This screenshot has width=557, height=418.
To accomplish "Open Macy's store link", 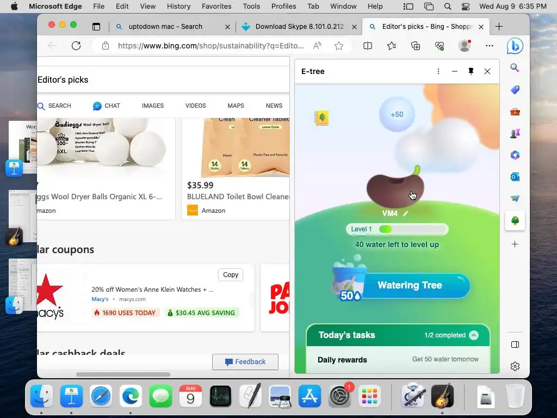I will pos(100,299).
